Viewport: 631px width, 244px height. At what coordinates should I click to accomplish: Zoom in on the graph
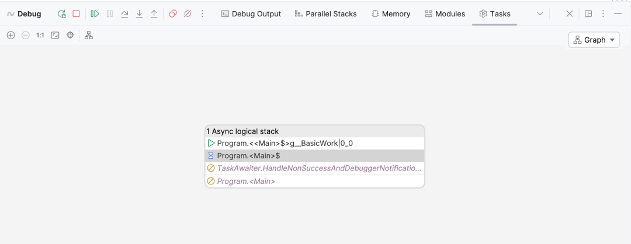tap(11, 36)
